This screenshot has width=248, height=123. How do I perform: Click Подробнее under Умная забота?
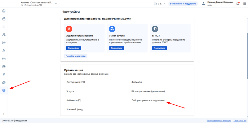pyautogui.click(x=117, y=48)
